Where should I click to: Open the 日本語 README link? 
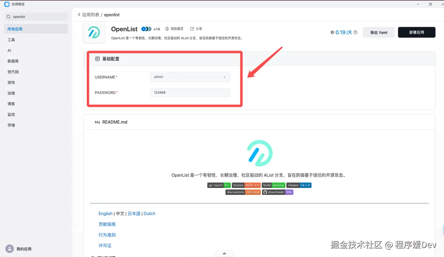pos(134,214)
